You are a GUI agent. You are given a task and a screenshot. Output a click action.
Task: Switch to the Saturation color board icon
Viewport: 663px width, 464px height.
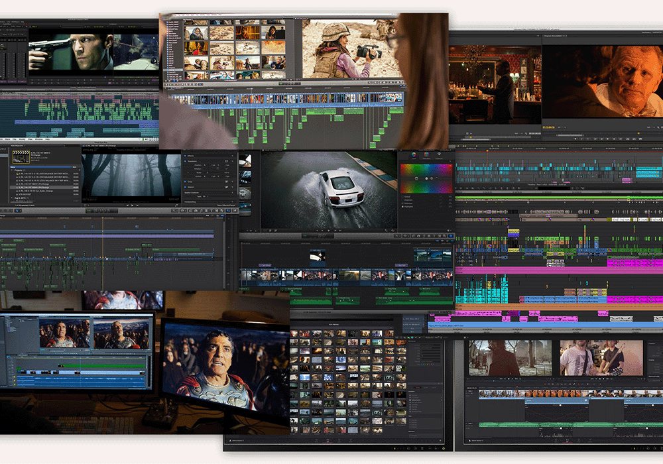click(426, 155)
